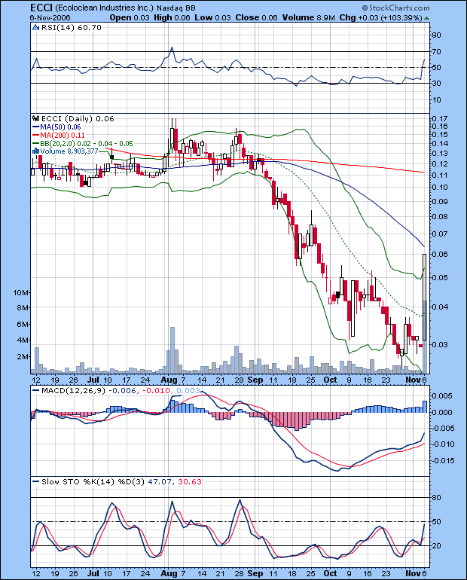467x580 pixels.
Task: Click the MACD histogram value 0.003
Action: point(188,391)
